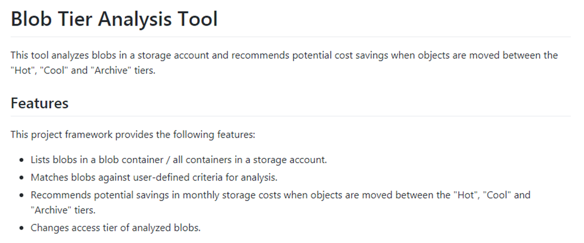Click the Blob Tier Analysis Tool heading

click(114, 18)
